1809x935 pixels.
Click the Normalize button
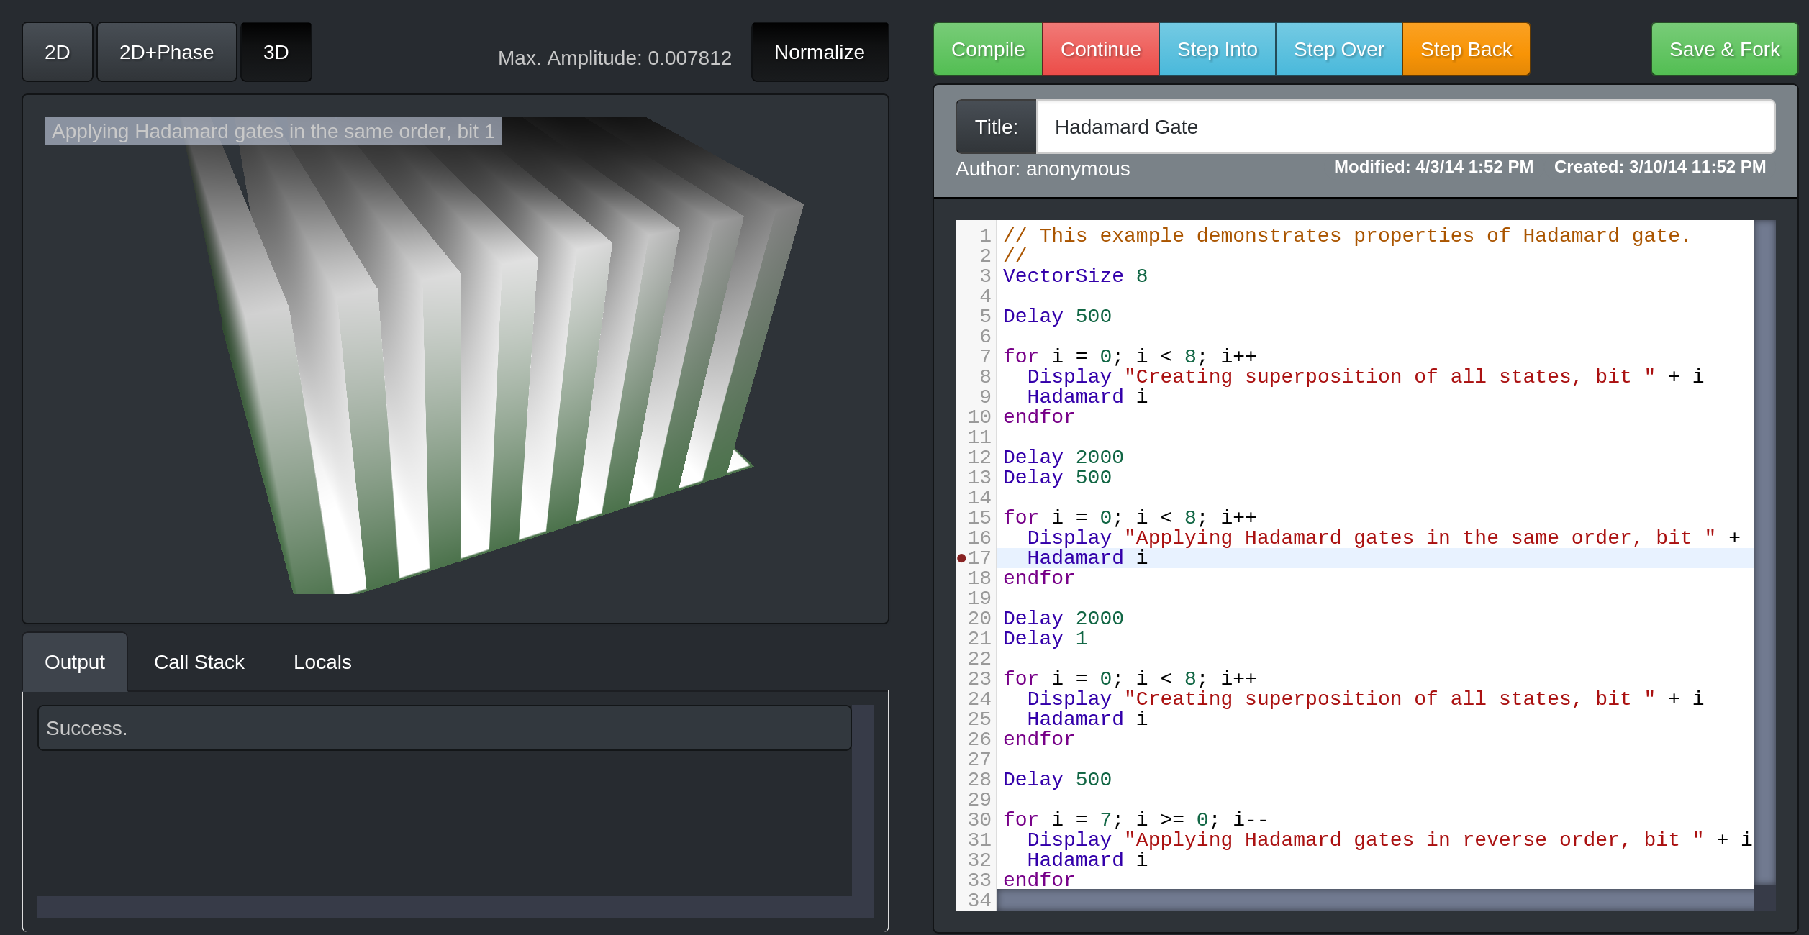tap(820, 52)
